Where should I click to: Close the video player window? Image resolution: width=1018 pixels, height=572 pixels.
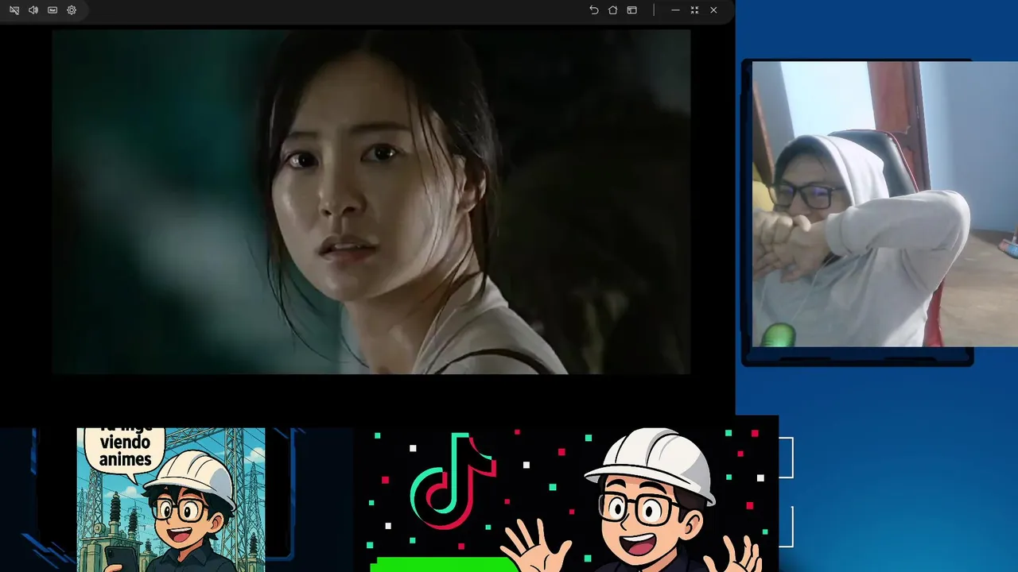[x=713, y=10]
